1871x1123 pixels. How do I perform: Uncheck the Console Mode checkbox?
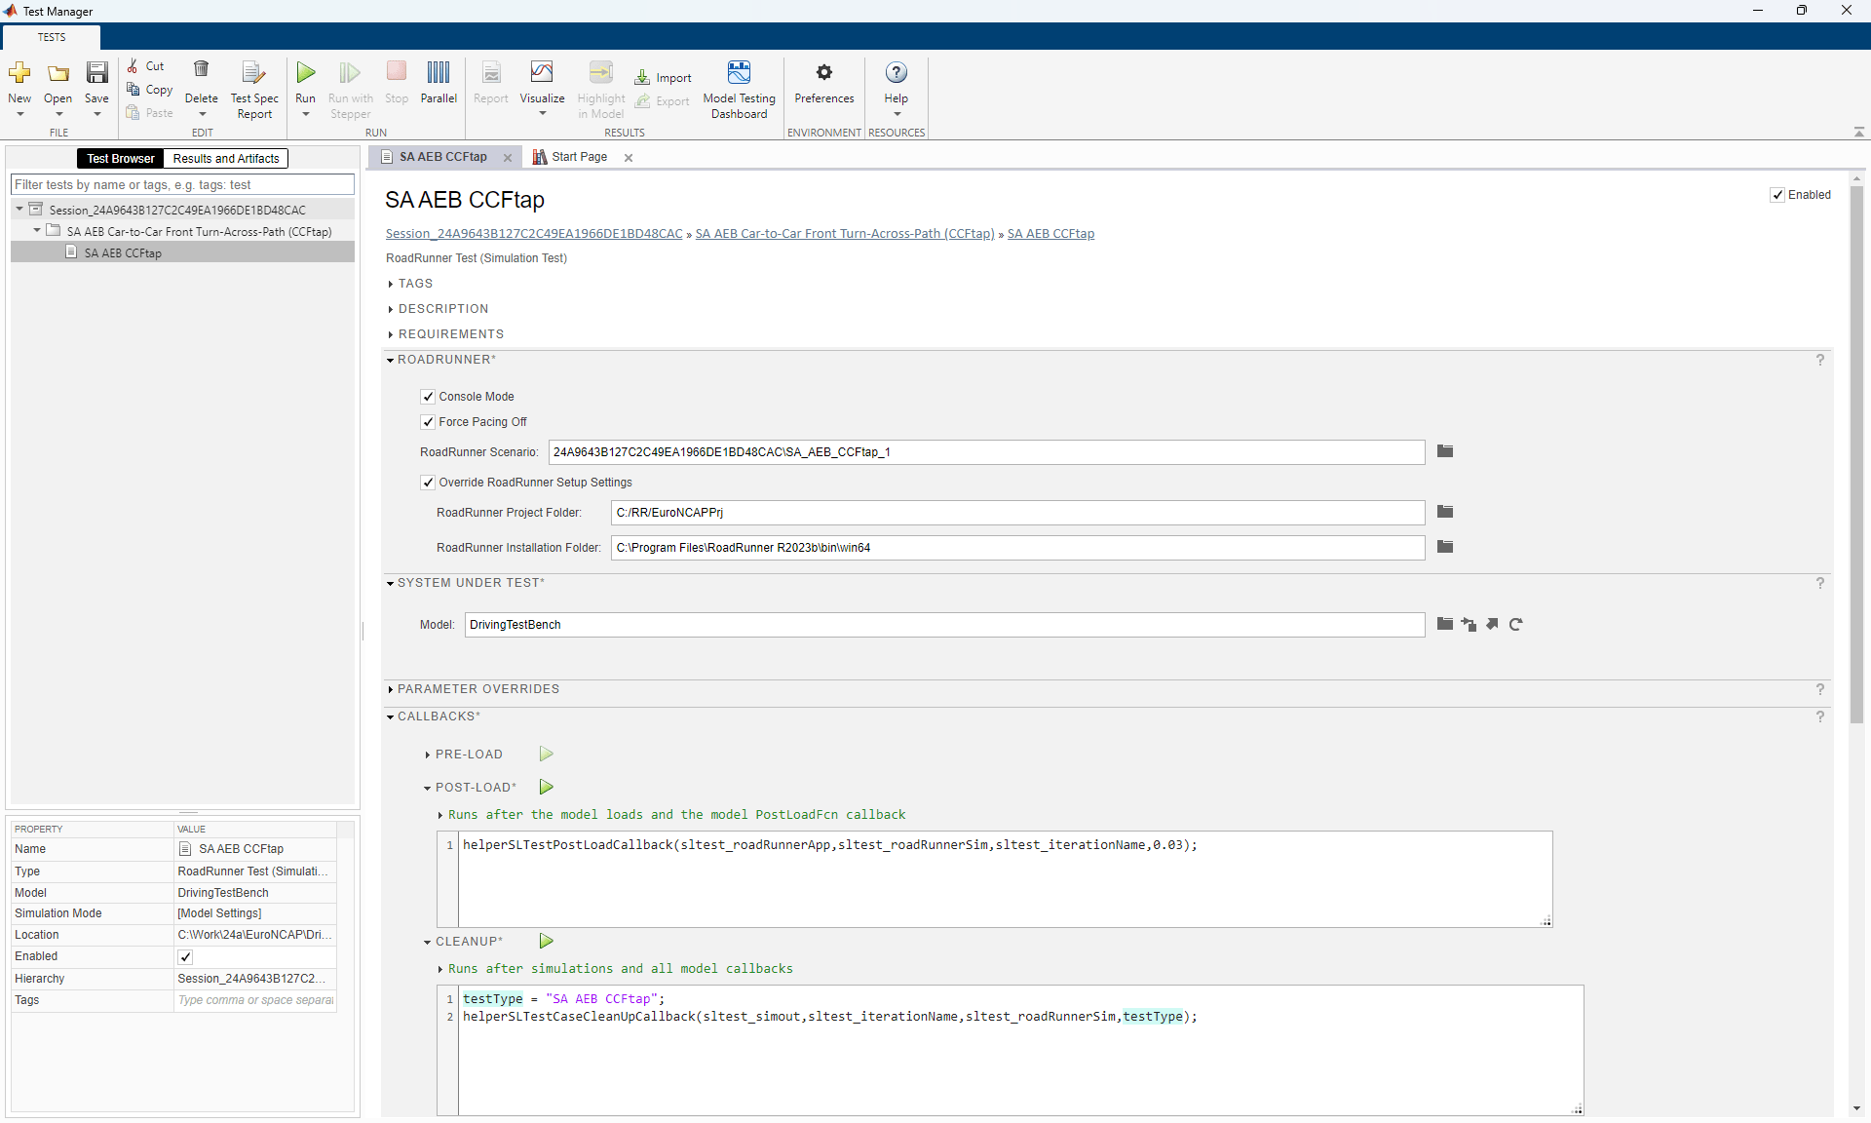point(428,397)
